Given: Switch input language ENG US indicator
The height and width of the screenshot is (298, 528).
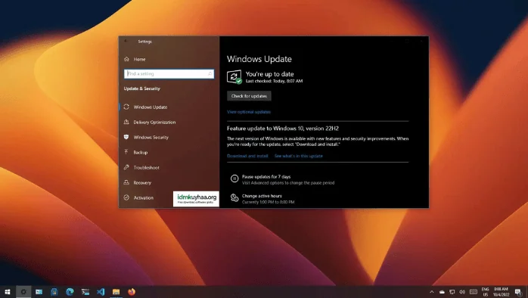Looking at the screenshot, I should [x=485, y=292].
